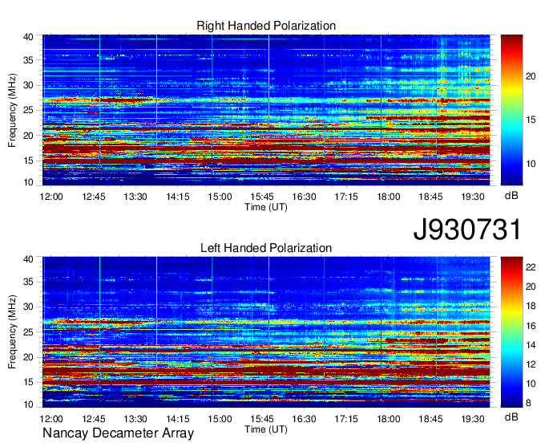This screenshot has width=545, height=443.
Task: Click the 14 dB tick on the Left Handed colorbar
Action: pos(531,345)
